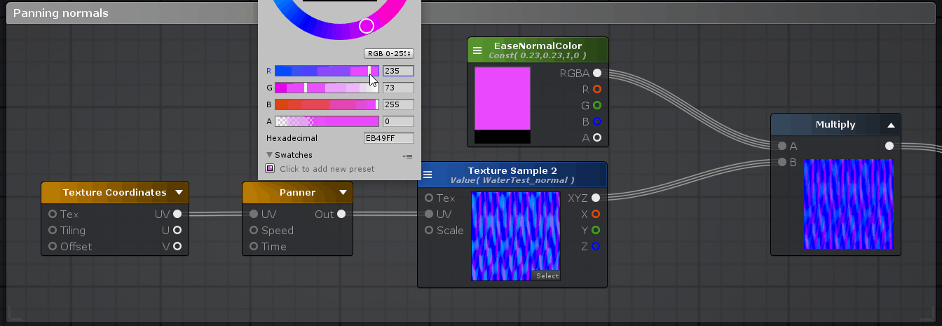Open the EaseNormalColor node hamburger menu
This screenshot has height=326, width=942.
[477, 50]
